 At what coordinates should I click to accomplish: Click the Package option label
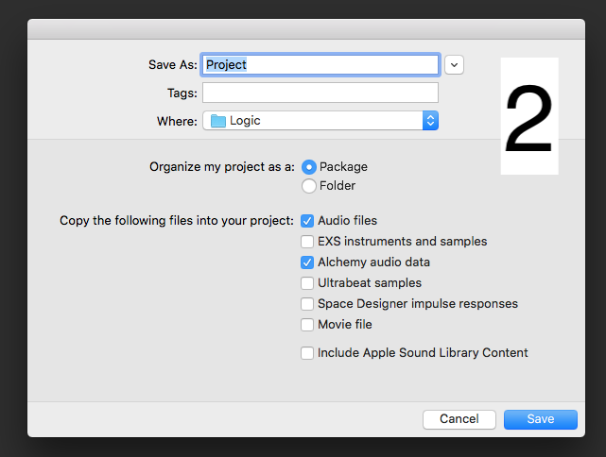pyautogui.click(x=343, y=167)
